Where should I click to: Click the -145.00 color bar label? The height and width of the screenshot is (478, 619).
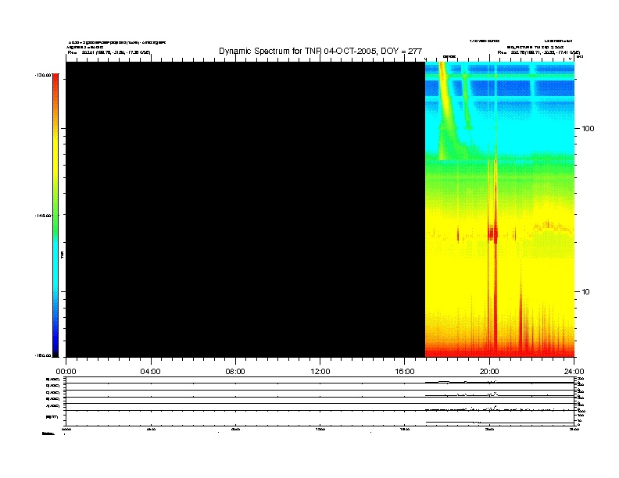42,216
